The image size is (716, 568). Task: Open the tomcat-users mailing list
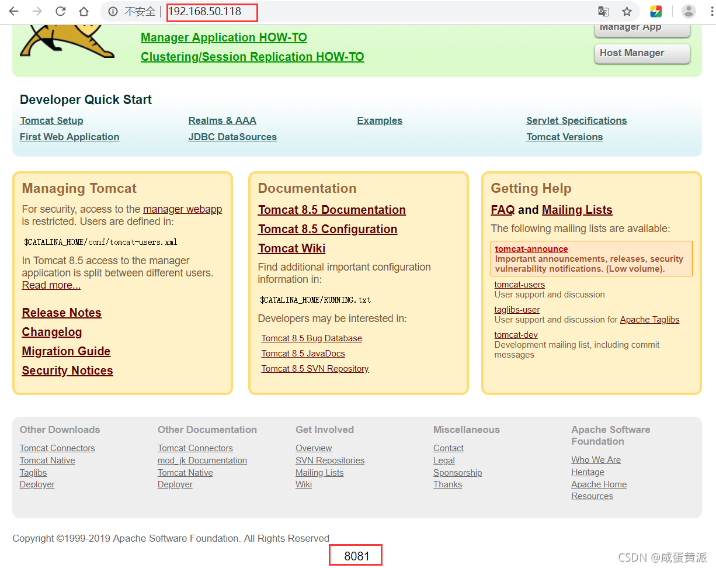pyautogui.click(x=519, y=285)
